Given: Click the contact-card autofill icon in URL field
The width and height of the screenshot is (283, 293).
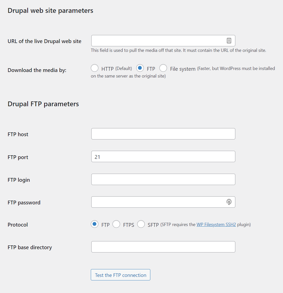Looking at the screenshot, I should [229, 41].
